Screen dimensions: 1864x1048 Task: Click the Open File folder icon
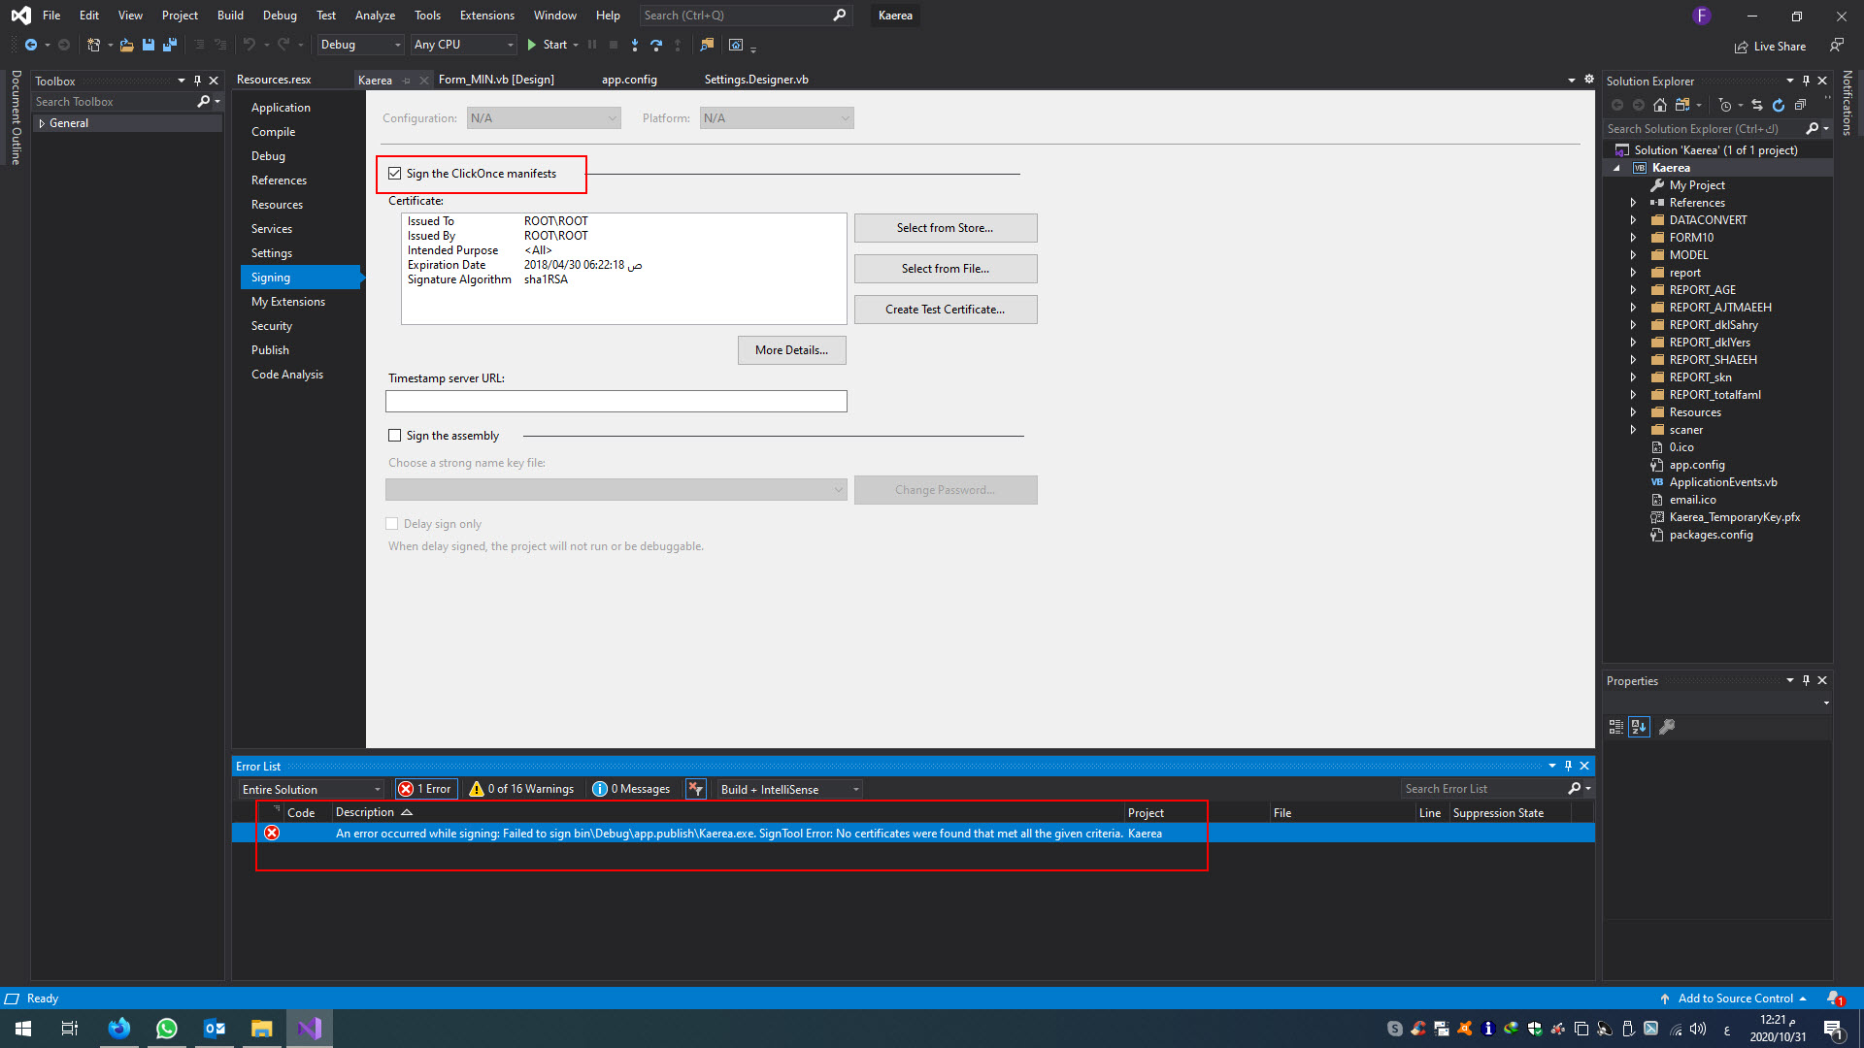coord(126,45)
